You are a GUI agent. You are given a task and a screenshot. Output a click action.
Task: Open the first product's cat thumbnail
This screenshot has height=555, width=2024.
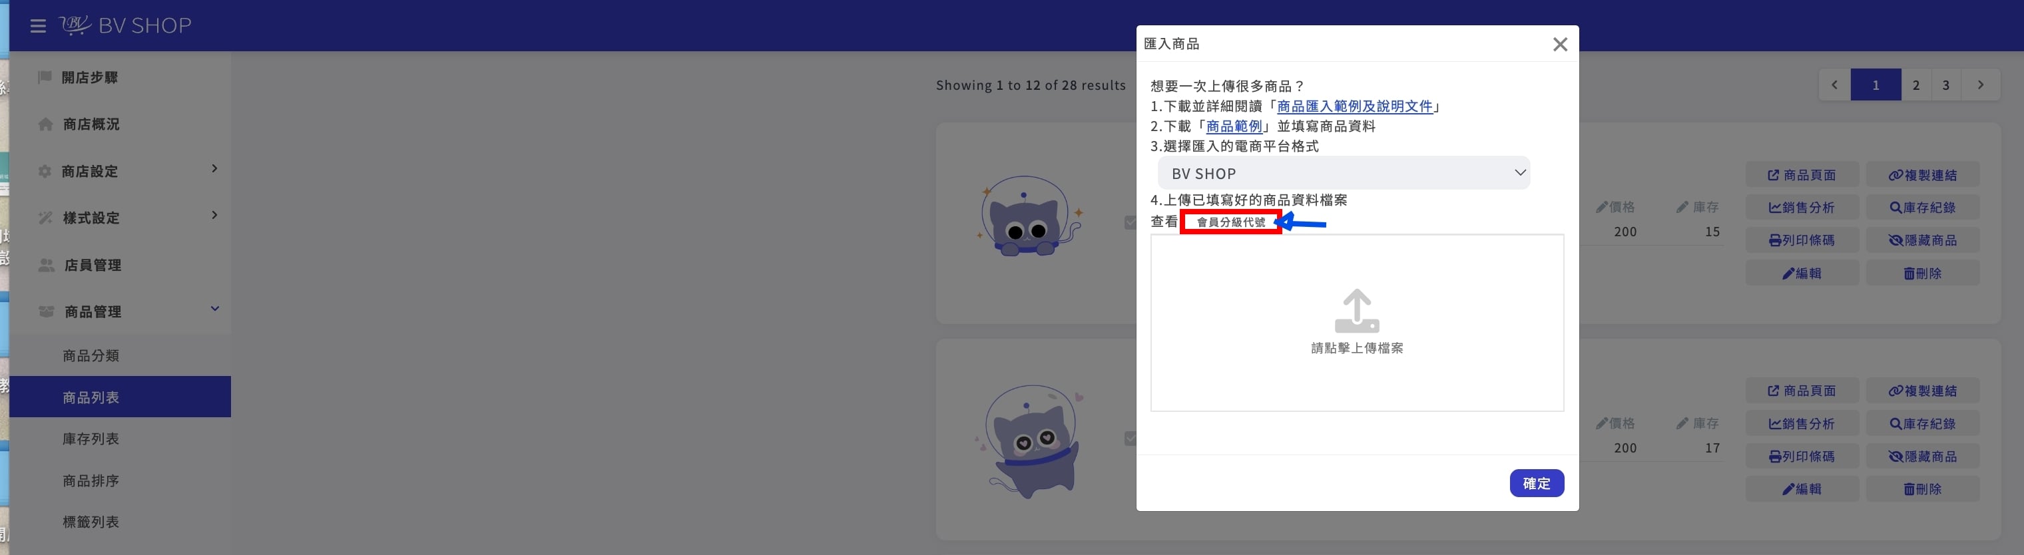click(1030, 217)
